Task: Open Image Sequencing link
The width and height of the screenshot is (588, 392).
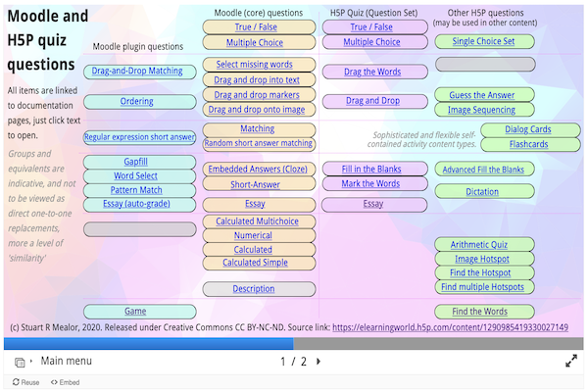Action: (481, 110)
